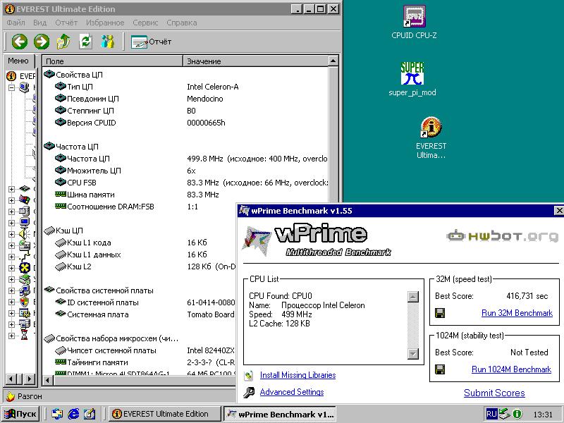Expand the green devices tree node
The height and width of the screenshot is (423, 564).
pyautogui.click(x=11, y=279)
